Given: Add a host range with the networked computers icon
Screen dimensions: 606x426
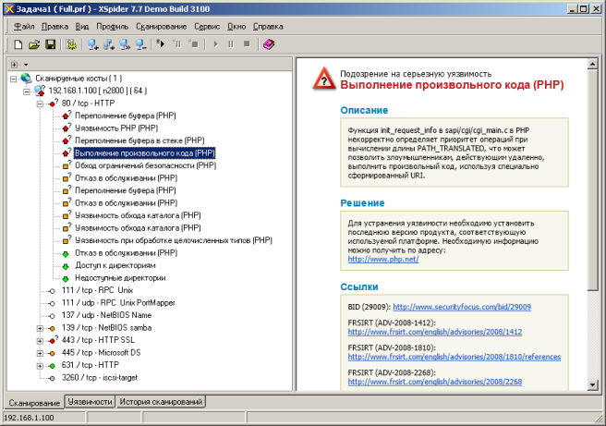Looking at the screenshot, I should pos(109,44).
